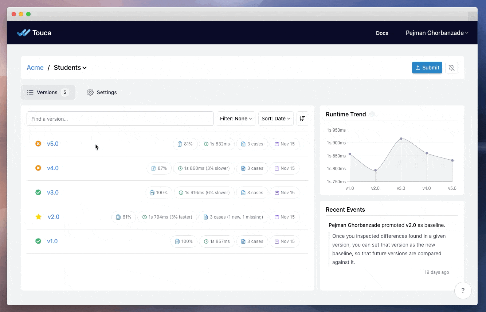Click the upload icon on Submit button
The image size is (486, 312).
(418, 68)
